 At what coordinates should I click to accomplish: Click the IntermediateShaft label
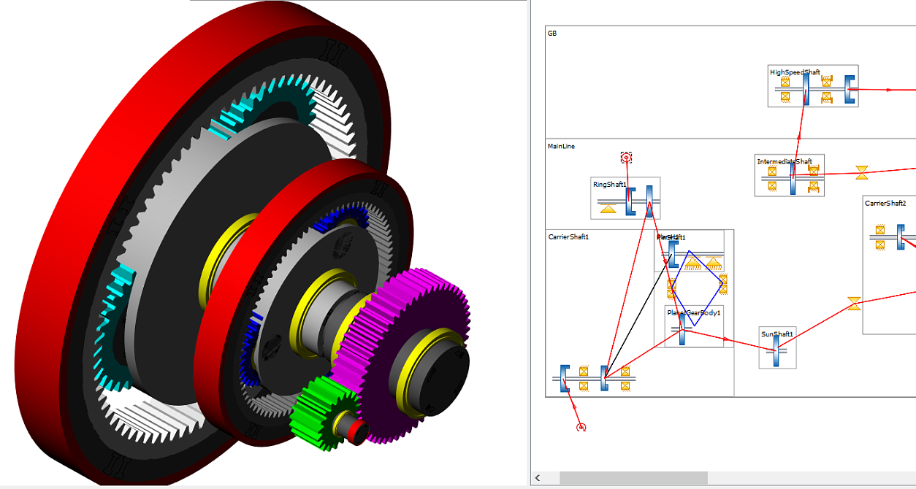tap(785, 161)
